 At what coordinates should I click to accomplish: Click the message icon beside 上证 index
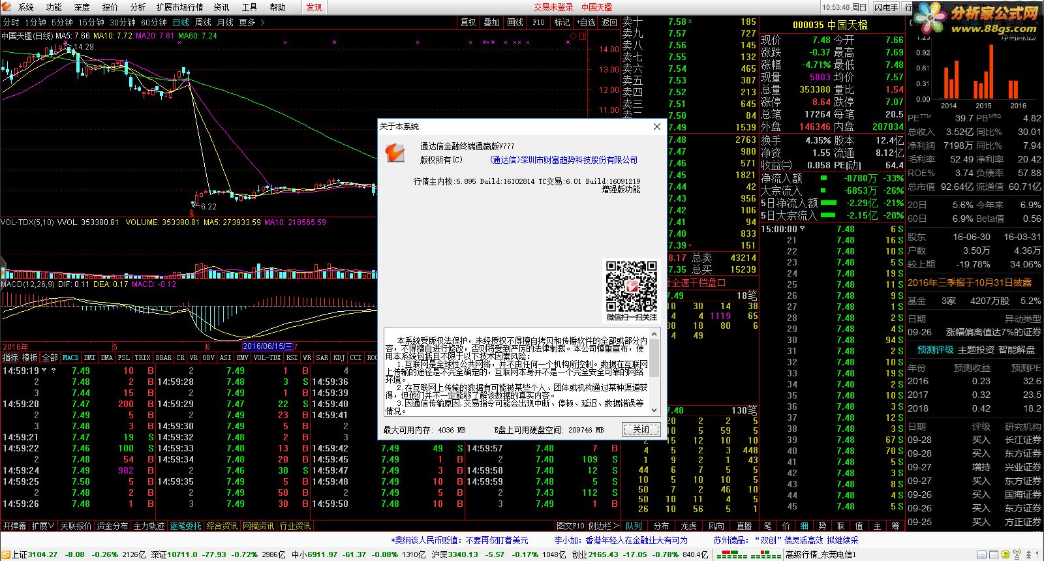(6, 554)
